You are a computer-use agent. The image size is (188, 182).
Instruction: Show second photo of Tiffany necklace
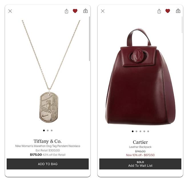click(48, 130)
